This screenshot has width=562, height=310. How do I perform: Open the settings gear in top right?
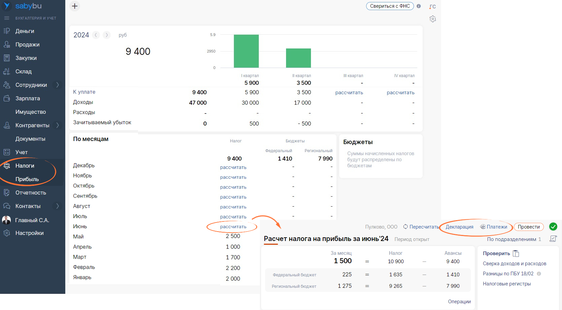click(x=433, y=19)
